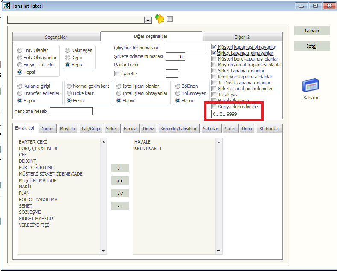Open the top template dropdown
Screen dimensions: 337x271
click(x=148, y=20)
